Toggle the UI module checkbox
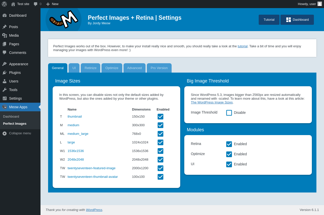324x215 pixels. coord(229,164)
